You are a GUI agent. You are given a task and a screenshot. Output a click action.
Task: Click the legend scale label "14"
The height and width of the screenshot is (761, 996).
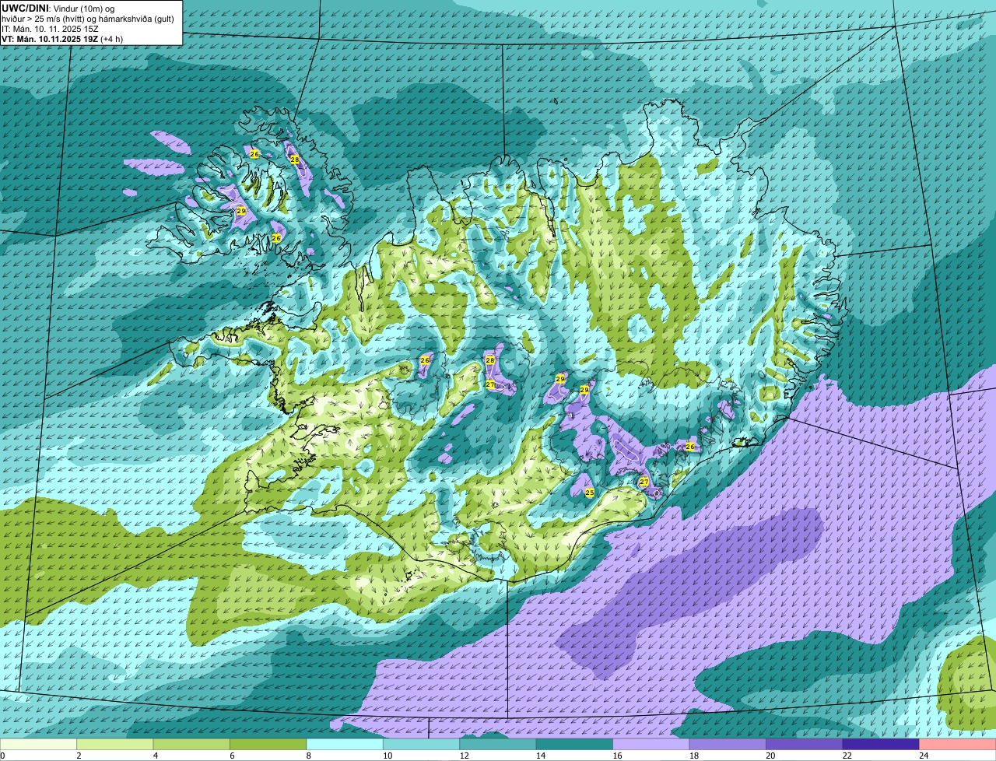541,756
